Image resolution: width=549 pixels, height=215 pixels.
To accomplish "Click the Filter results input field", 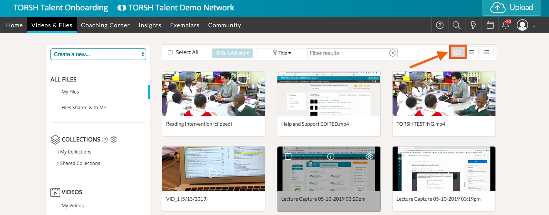I will coord(347,53).
